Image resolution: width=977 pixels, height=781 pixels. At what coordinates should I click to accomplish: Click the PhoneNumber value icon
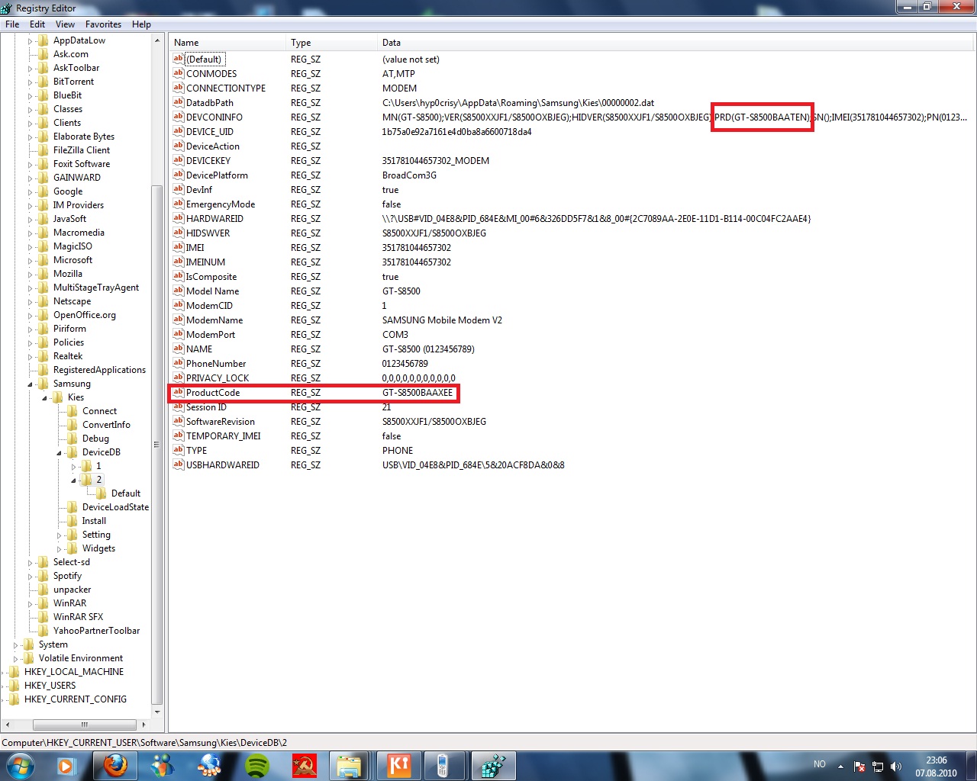coord(178,363)
